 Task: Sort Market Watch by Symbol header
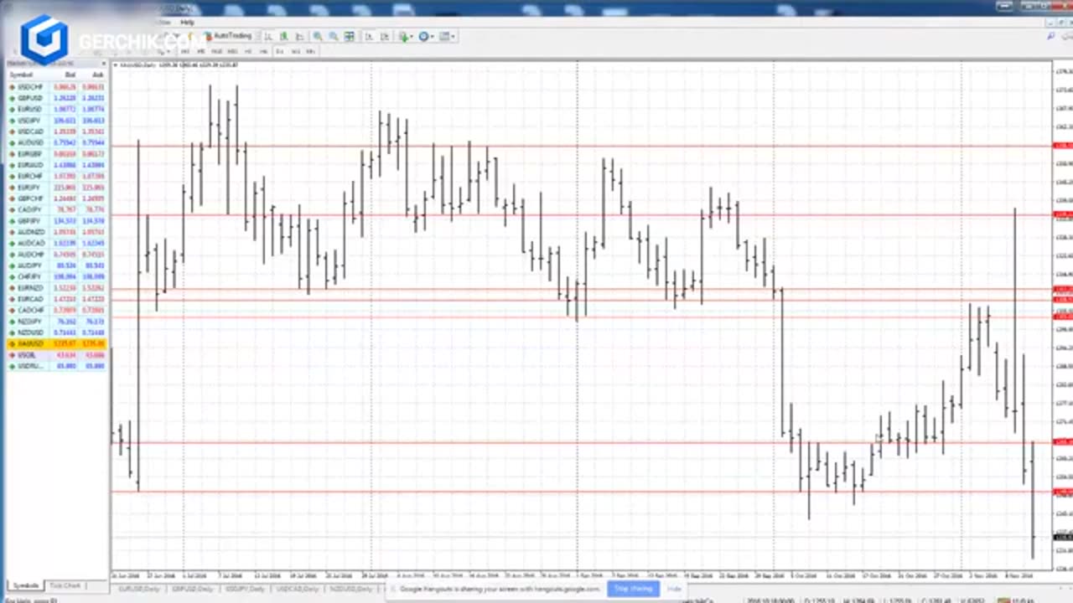[x=22, y=75]
